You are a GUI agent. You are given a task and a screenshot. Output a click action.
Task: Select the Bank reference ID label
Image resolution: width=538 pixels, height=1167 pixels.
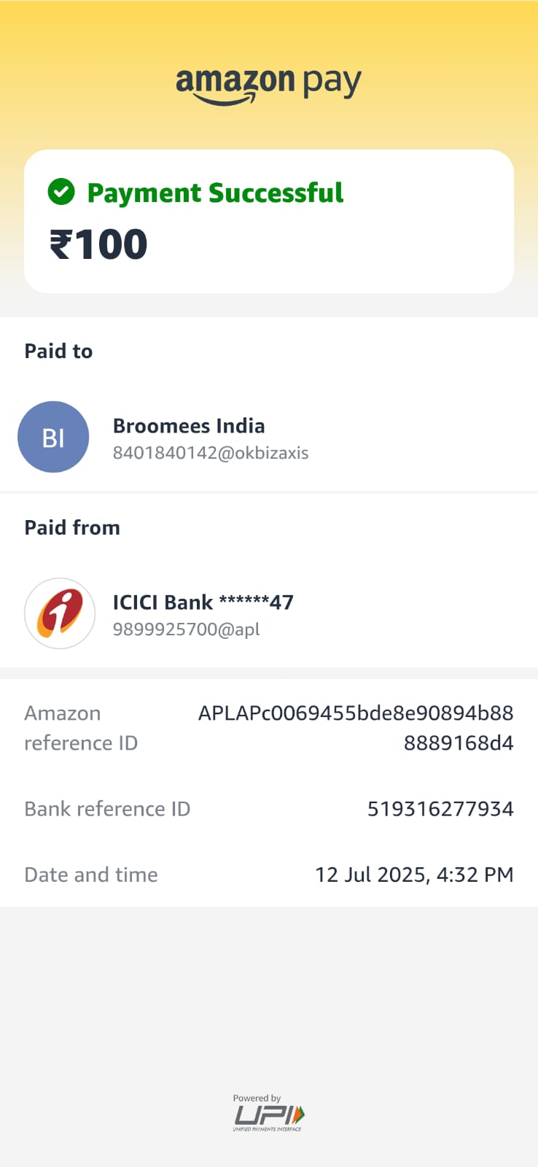(107, 809)
